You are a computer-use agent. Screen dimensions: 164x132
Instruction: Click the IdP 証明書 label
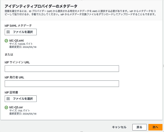tap(11, 92)
